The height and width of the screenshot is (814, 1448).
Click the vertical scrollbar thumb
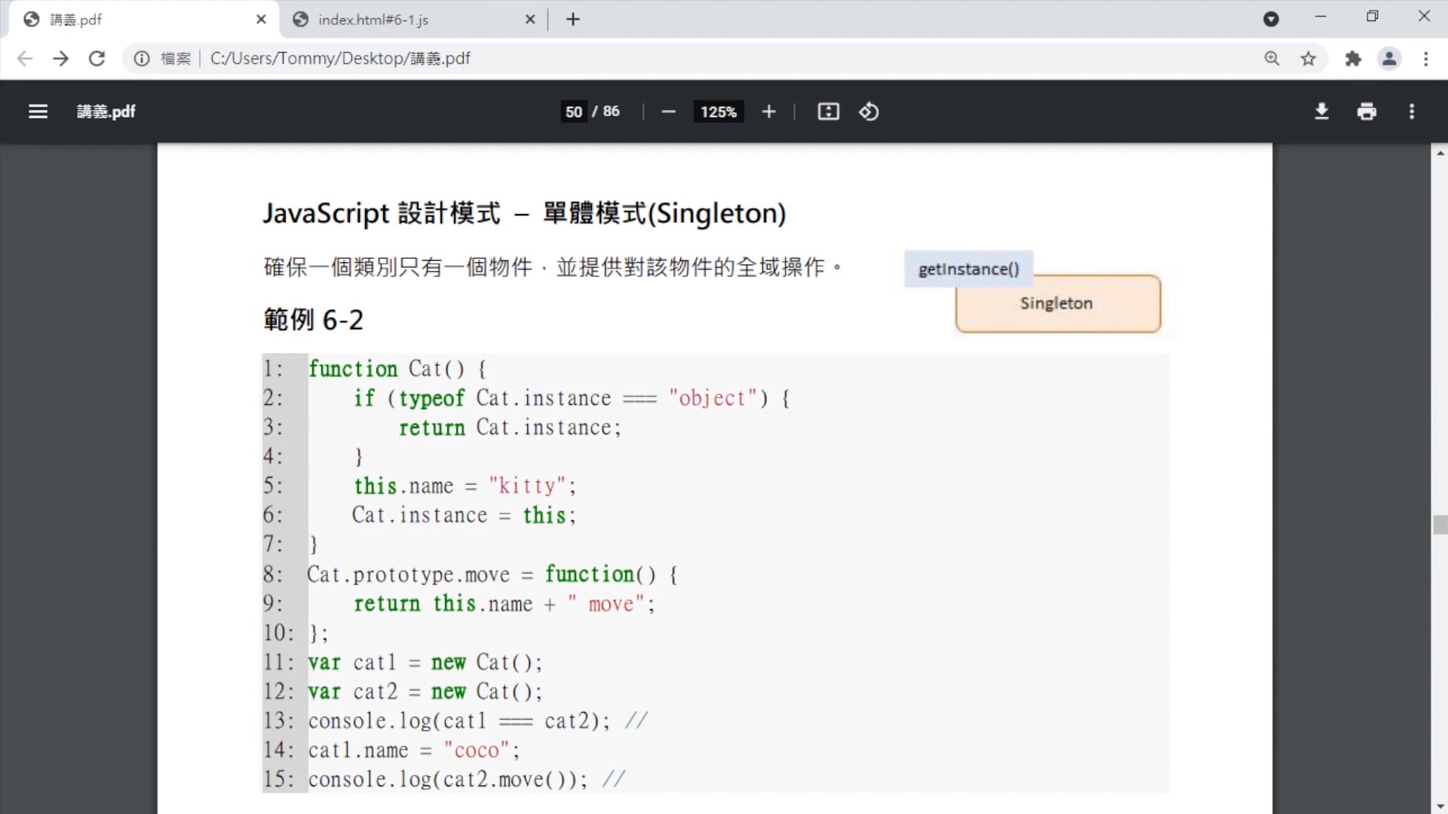tap(1440, 525)
